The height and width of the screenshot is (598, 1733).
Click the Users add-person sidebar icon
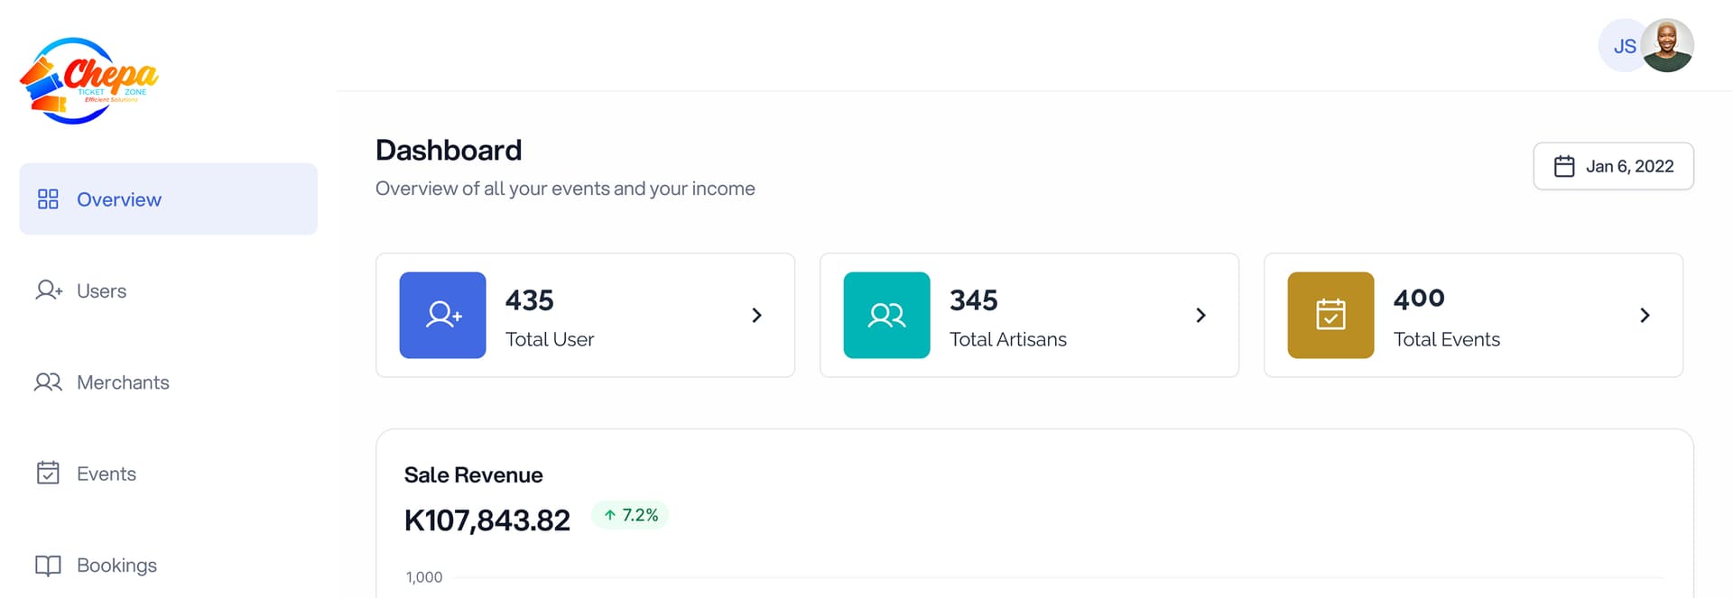point(48,290)
